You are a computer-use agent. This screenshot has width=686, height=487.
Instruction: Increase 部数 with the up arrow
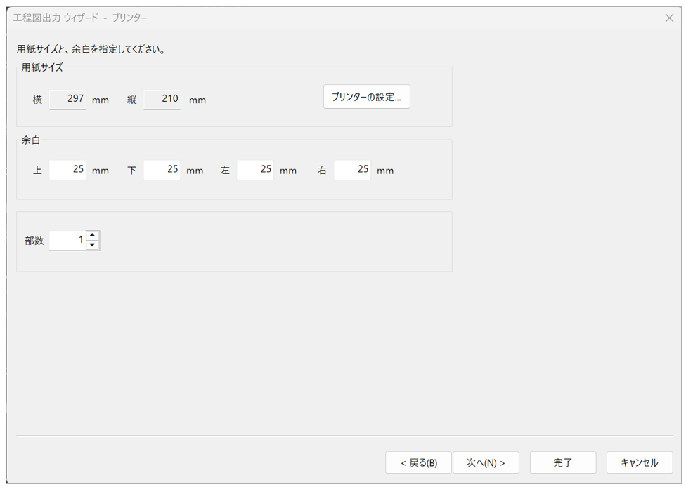(x=93, y=236)
